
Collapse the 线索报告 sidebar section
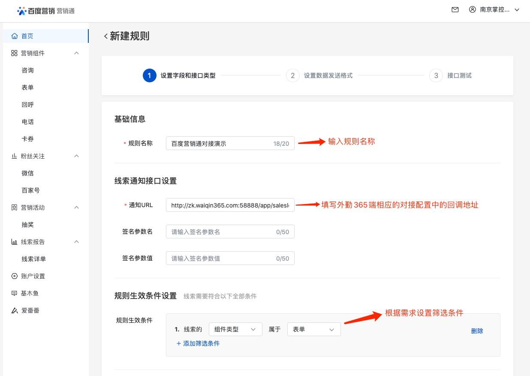[x=77, y=242]
